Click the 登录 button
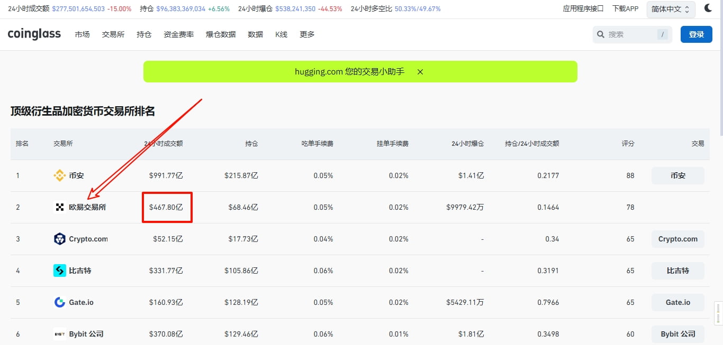This screenshot has height=345, width=723. pyautogui.click(x=696, y=34)
